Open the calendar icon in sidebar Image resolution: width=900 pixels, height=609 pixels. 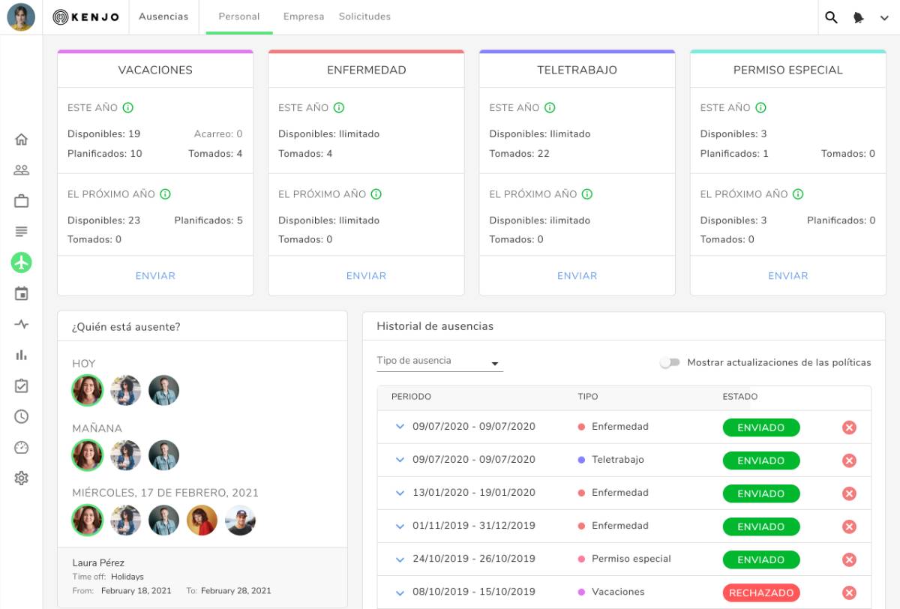pyautogui.click(x=21, y=293)
